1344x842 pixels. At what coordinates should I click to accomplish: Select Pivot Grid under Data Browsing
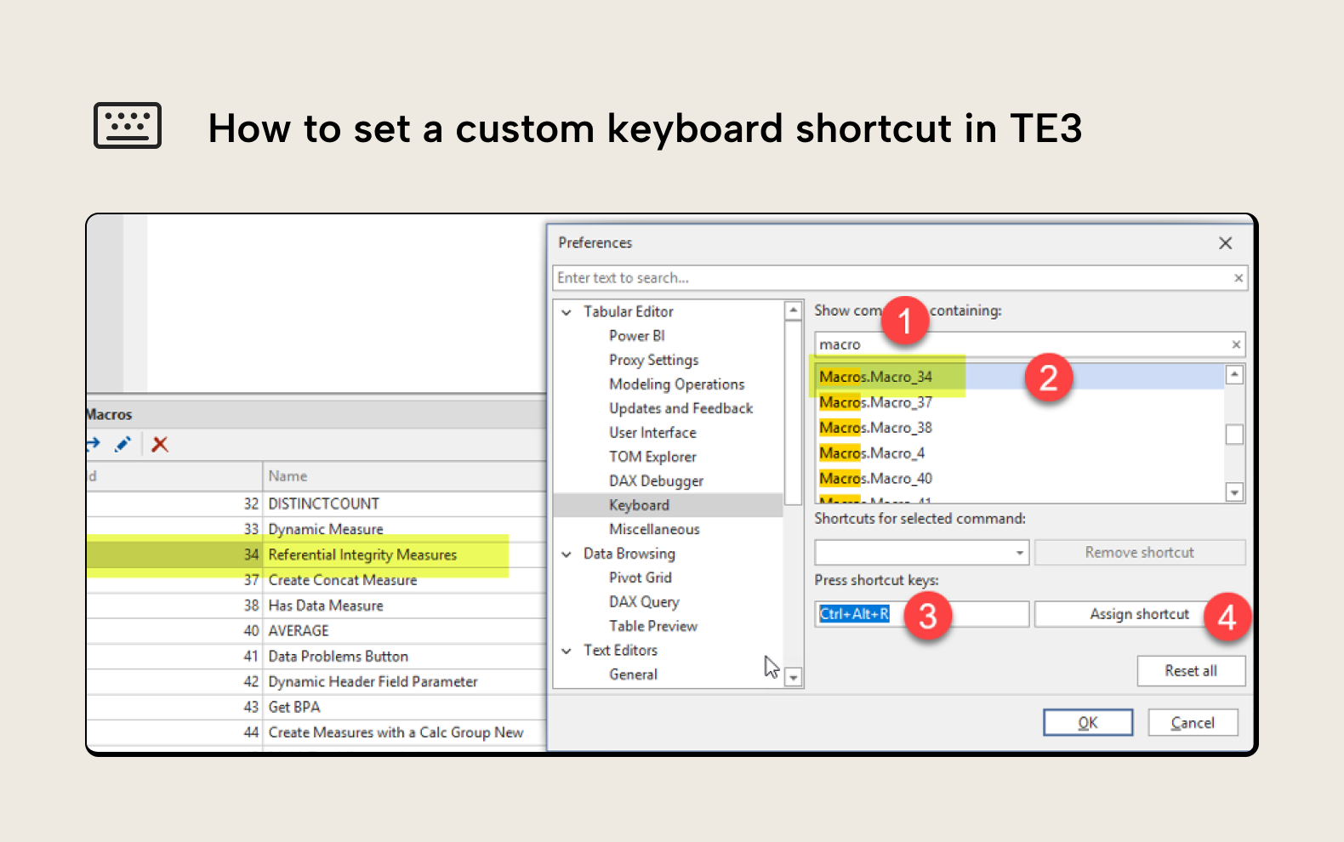pyautogui.click(x=640, y=577)
